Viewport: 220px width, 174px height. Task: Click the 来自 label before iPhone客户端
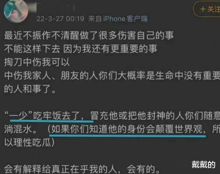tap(95, 19)
